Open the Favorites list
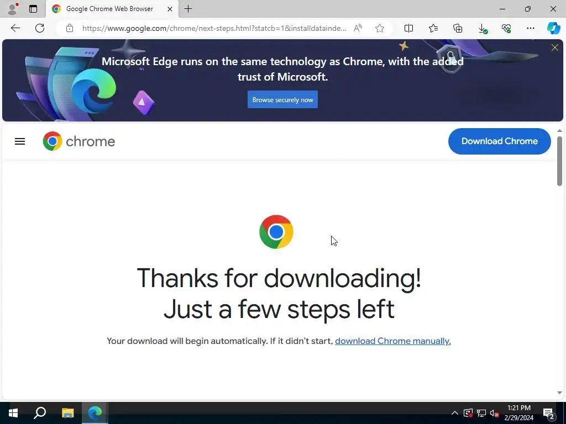This screenshot has height=424, width=566. pyautogui.click(x=433, y=28)
